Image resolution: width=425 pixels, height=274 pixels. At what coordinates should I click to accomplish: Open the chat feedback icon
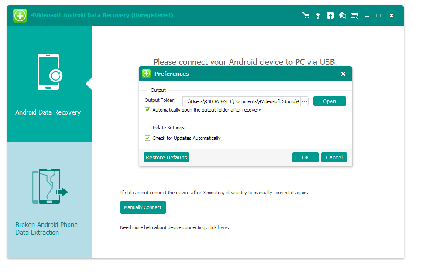343,15
